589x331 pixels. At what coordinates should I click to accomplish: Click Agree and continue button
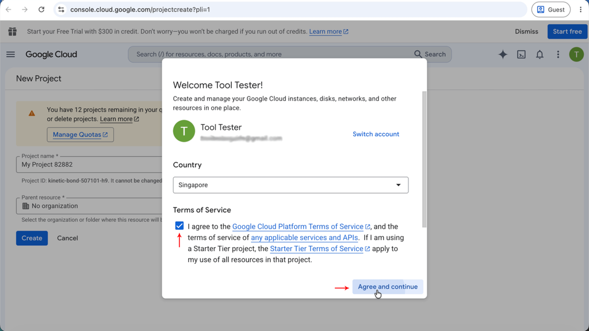click(388, 287)
